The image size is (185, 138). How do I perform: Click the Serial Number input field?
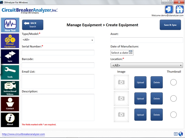coord(58,53)
